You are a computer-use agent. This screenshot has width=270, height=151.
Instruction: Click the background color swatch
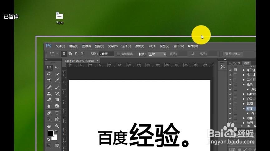point(55,138)
